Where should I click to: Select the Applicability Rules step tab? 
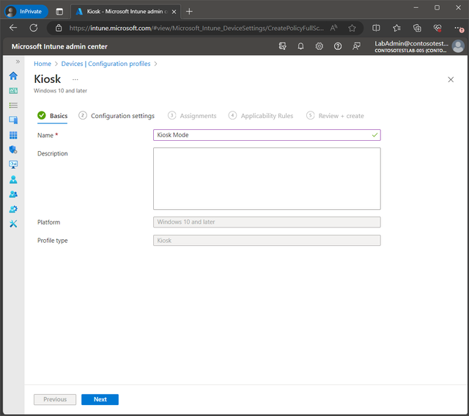(261, 116)
